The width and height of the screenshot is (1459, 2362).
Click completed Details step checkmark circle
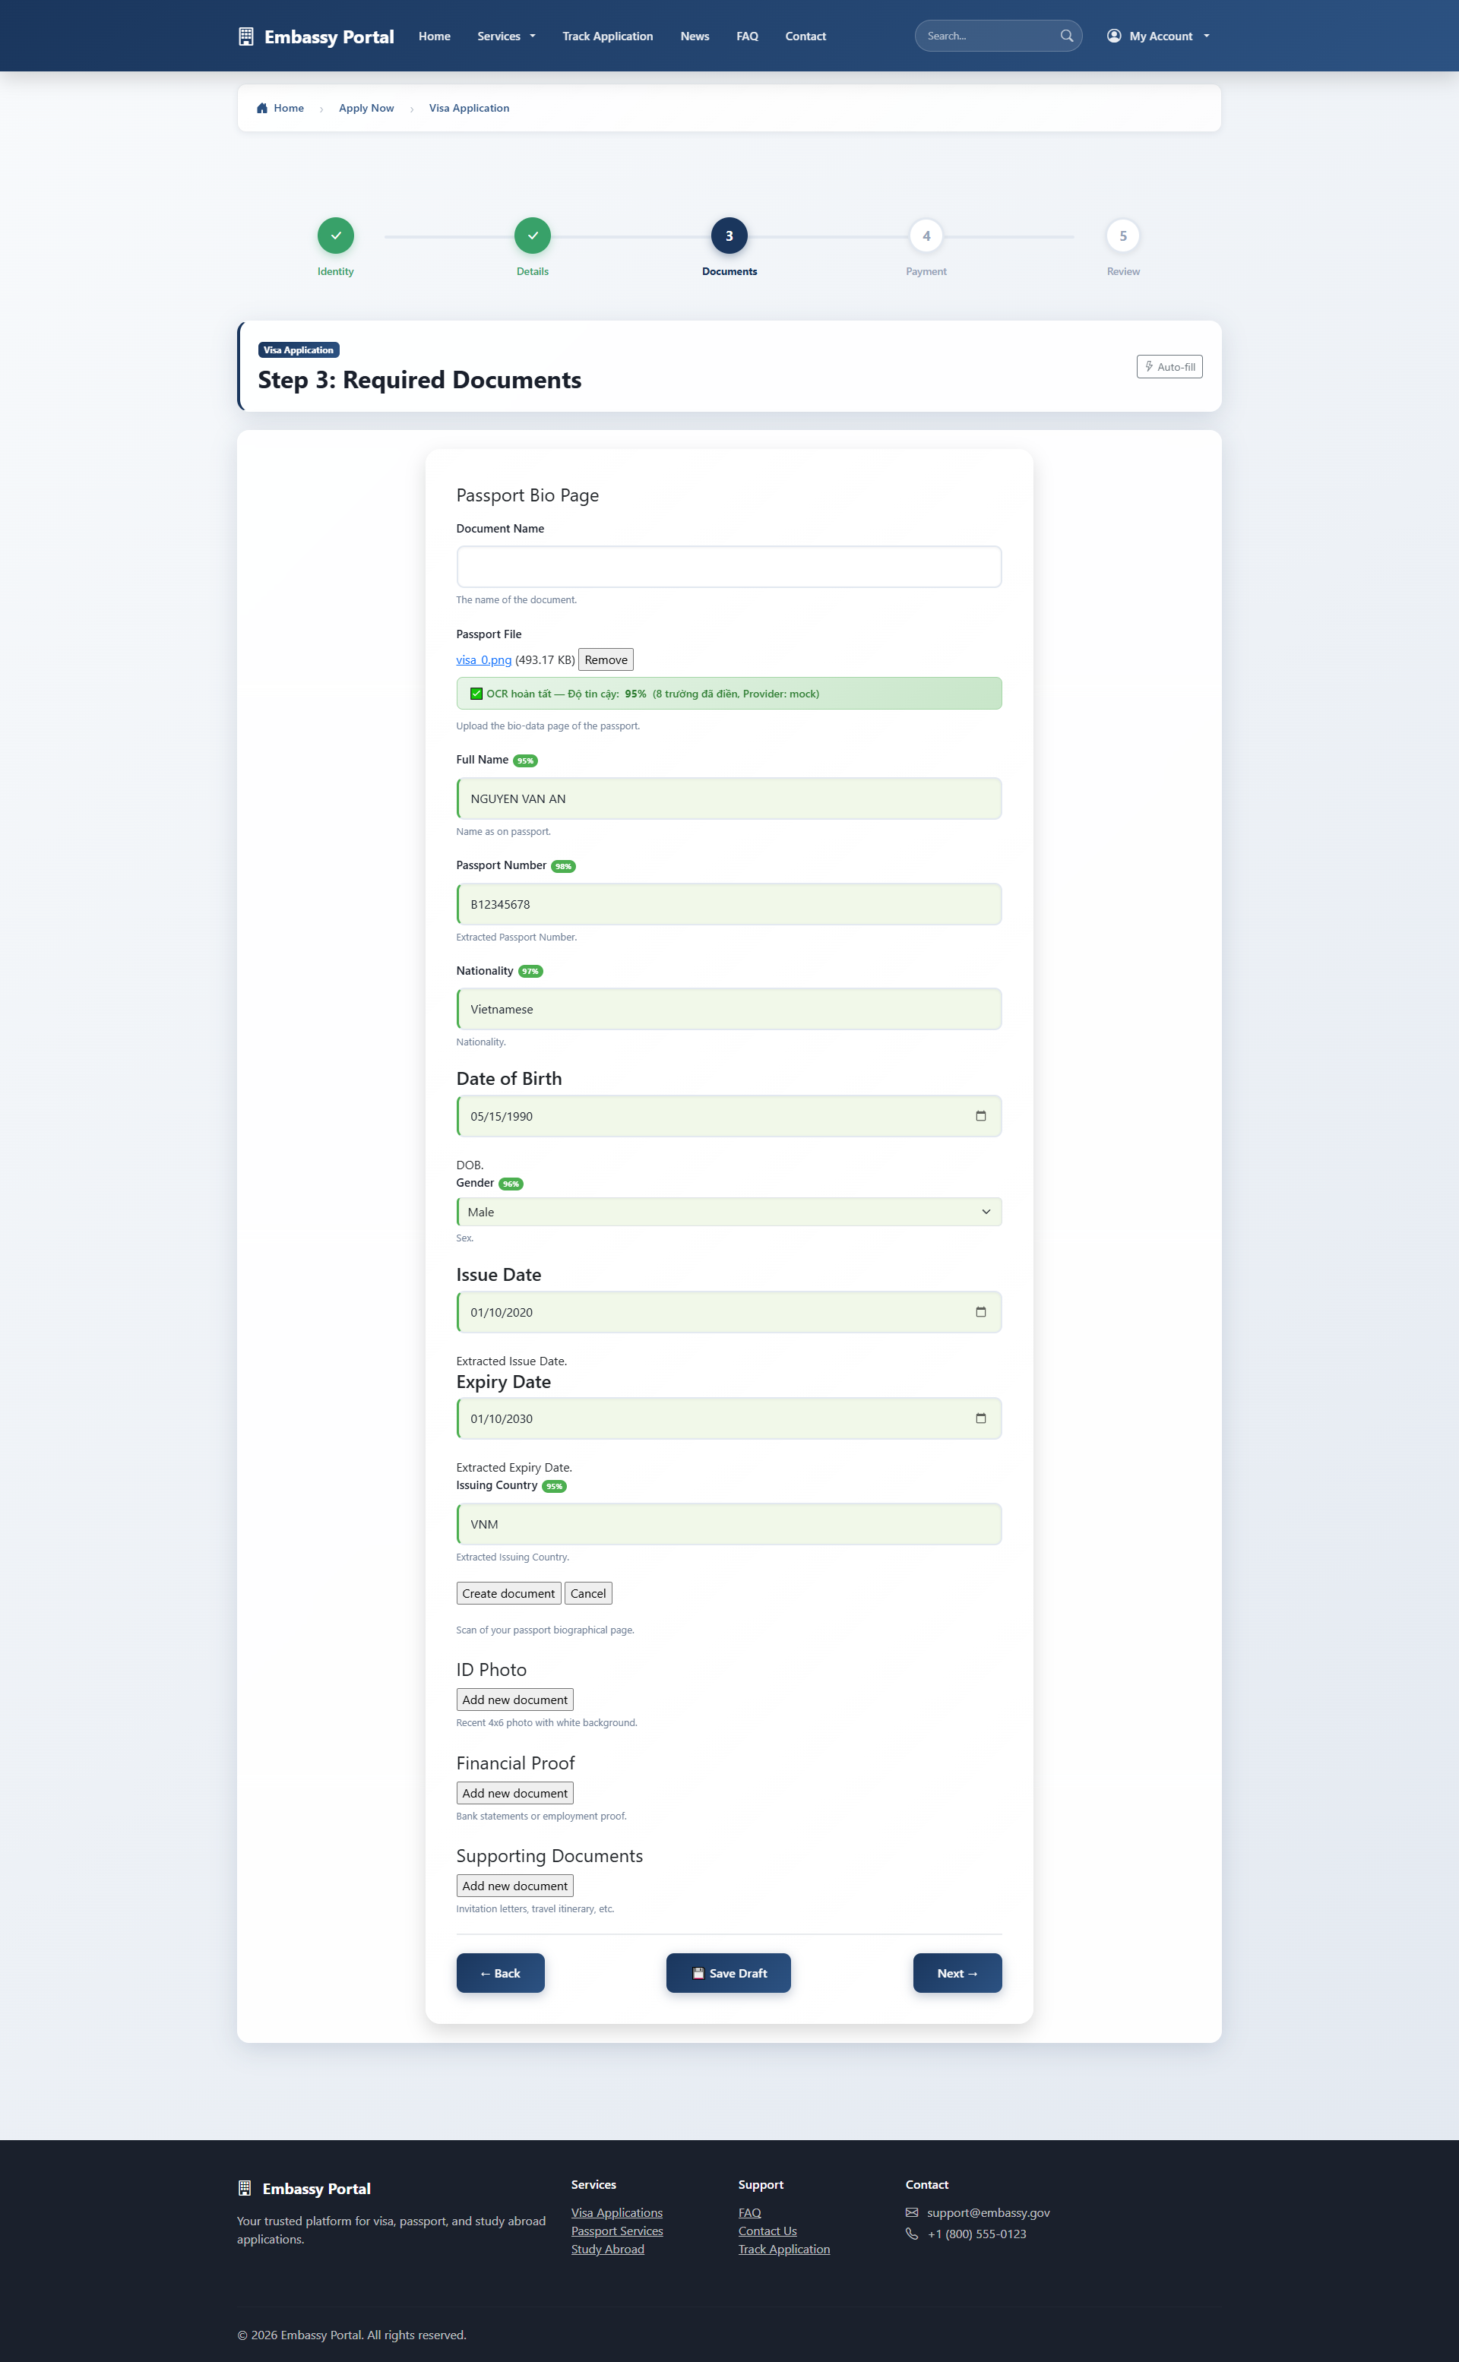pyautogui.click(x=533, y=236)
